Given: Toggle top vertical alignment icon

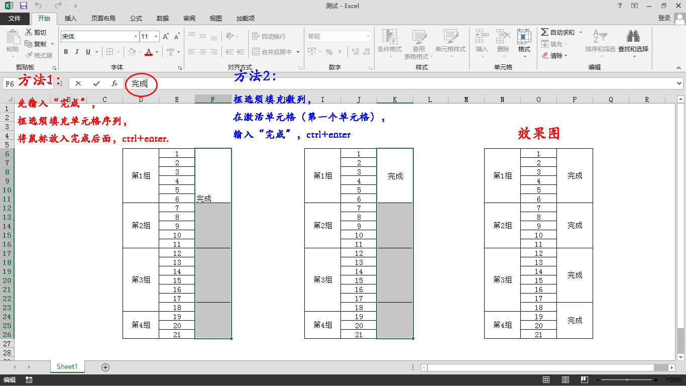Looking at the screenshot, I should [192, 36].
